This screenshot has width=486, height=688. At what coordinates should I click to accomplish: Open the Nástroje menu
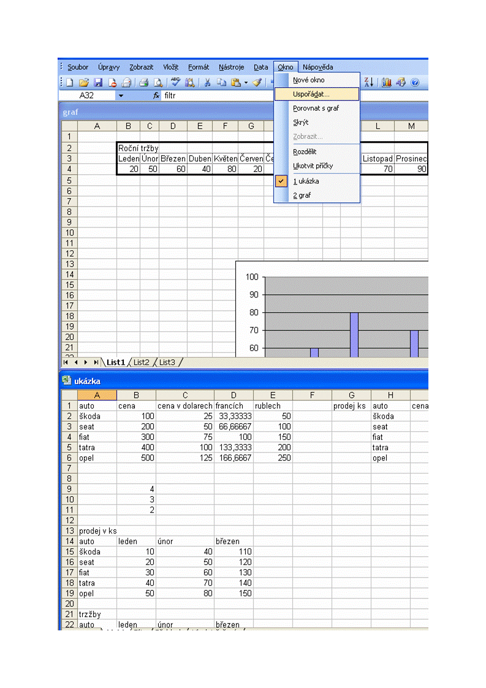coord(231,67)
